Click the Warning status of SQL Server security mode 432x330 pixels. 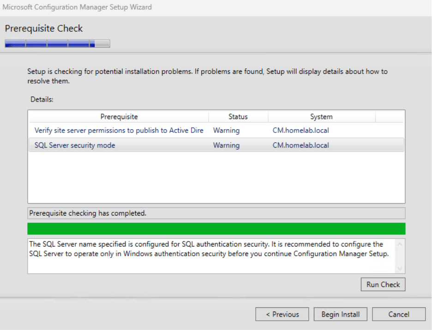(226, 145)
